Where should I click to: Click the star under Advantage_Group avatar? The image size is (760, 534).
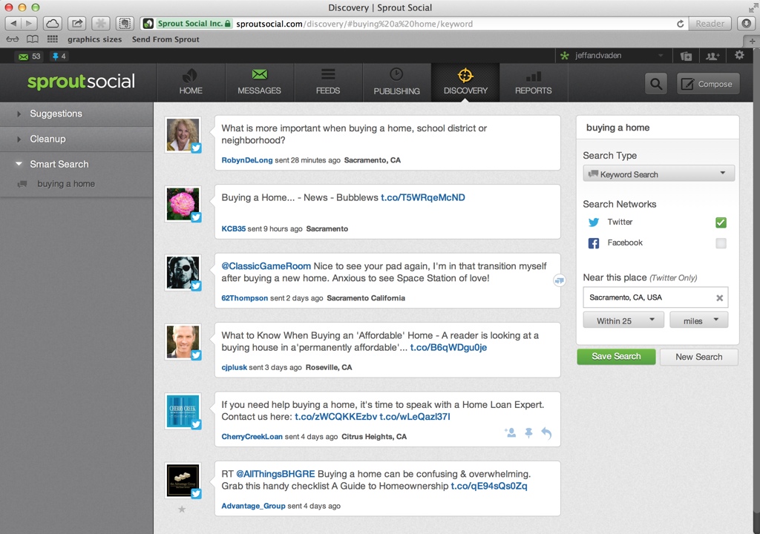pyautogui.click(x=182, y=510)
